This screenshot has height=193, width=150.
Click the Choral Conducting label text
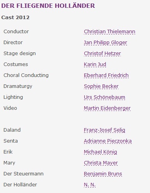click(26, 75)
